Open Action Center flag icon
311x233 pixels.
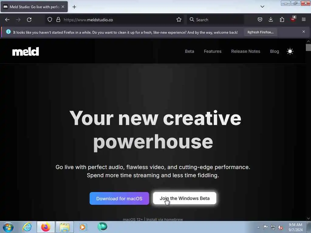(265, 227)
